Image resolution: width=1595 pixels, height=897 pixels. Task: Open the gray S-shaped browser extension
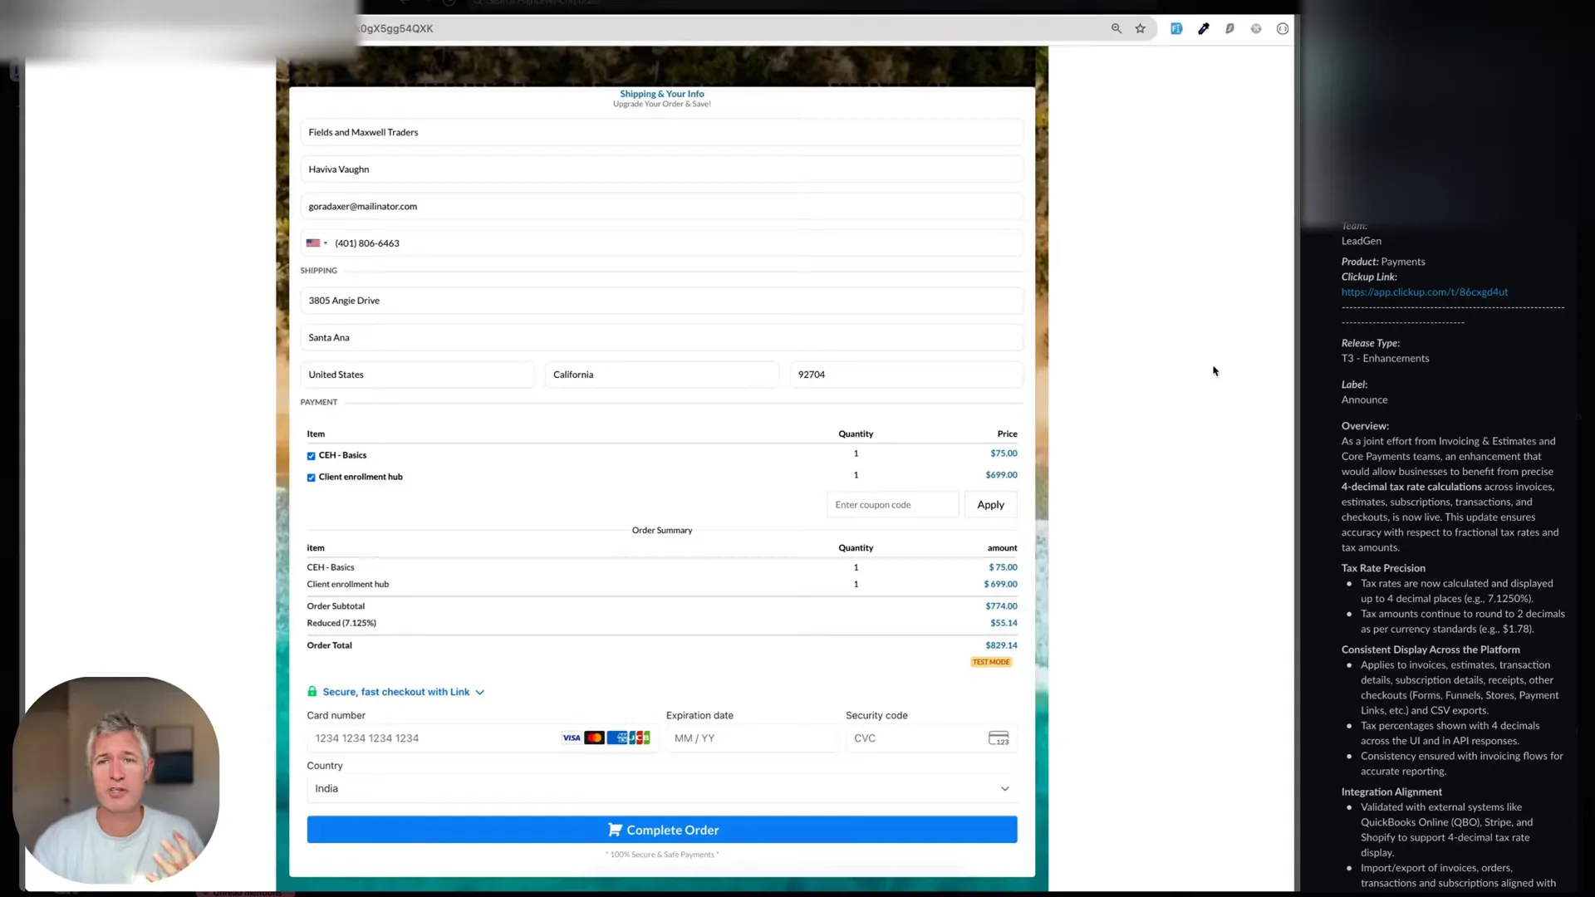point(1229,28)
